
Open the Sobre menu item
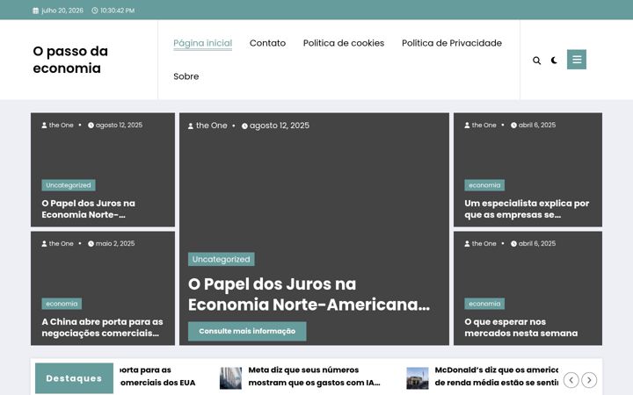click(x=186, y=76)
